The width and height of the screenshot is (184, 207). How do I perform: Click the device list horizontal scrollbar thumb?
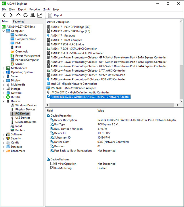(x=112, y=105)
